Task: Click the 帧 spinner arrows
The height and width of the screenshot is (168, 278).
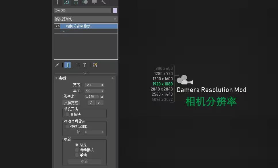Action: [102, 132]
